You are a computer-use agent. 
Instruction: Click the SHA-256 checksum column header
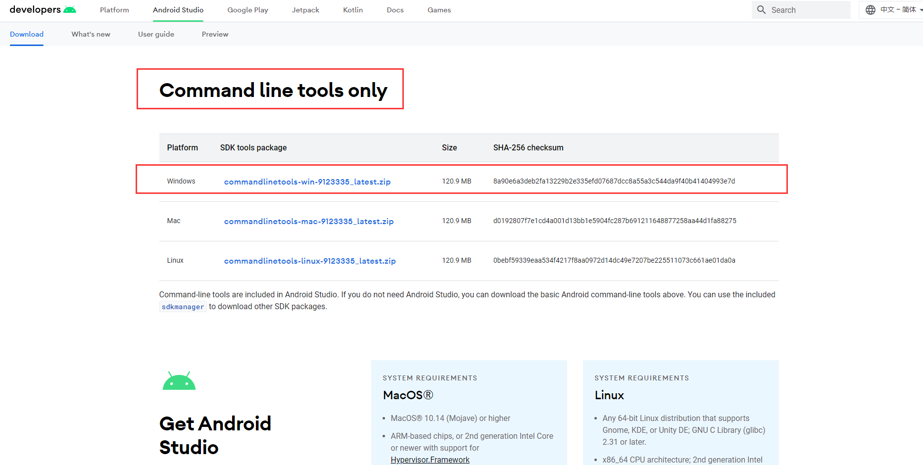[528, 147]
